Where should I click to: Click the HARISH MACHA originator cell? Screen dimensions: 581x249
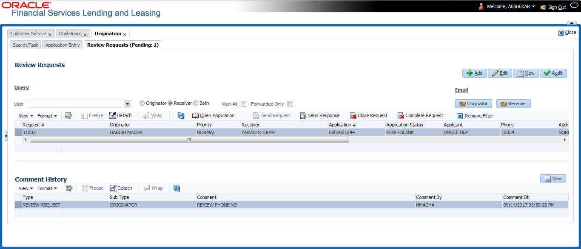152,132
